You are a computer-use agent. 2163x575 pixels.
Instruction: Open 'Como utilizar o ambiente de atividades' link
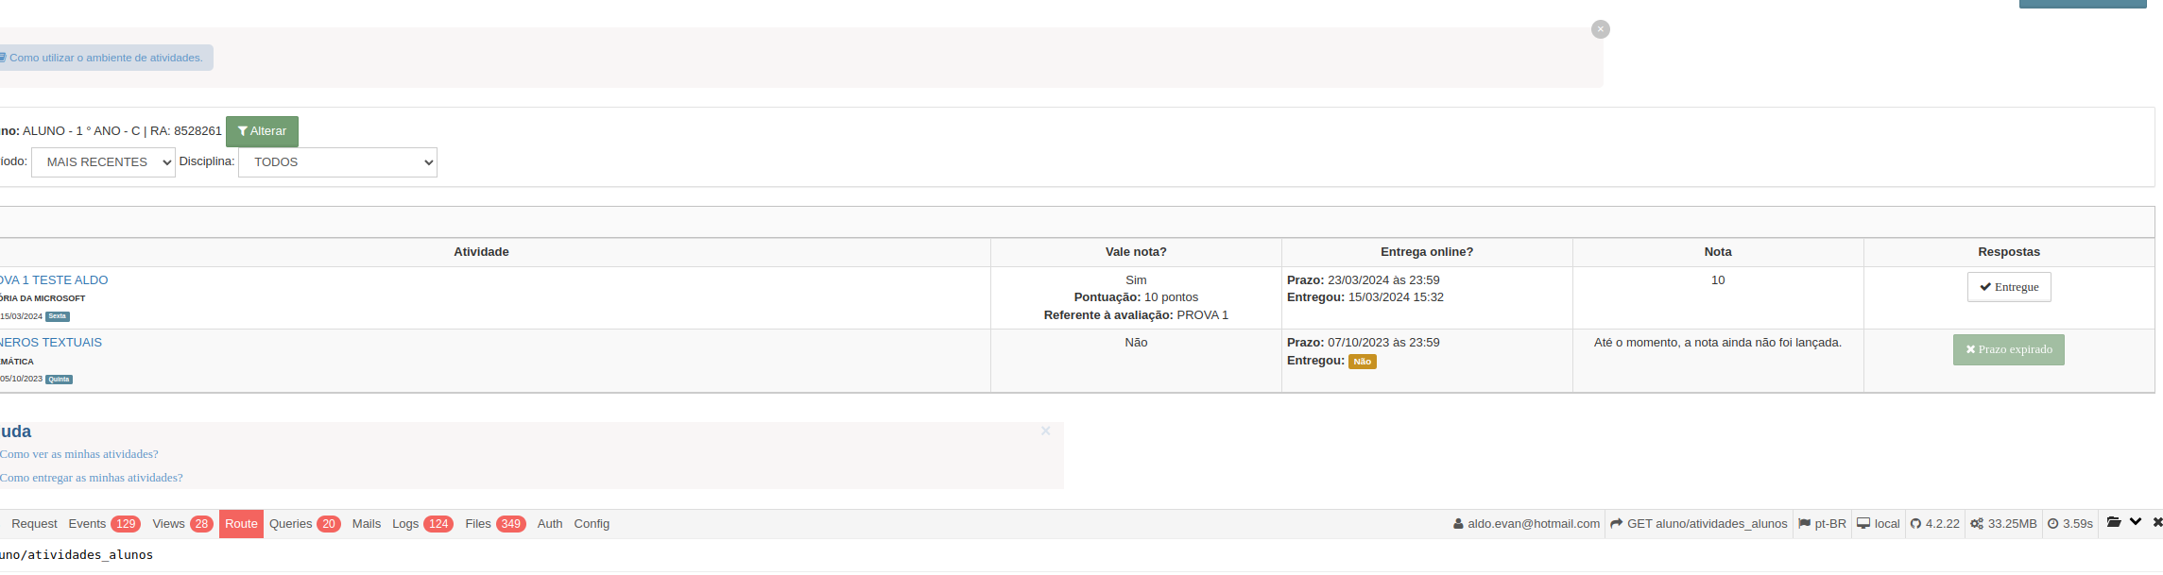click(104, 58)
